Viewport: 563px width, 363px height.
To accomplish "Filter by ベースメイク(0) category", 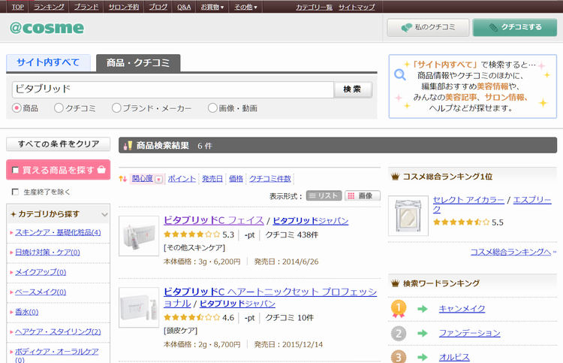I will 41,292.
